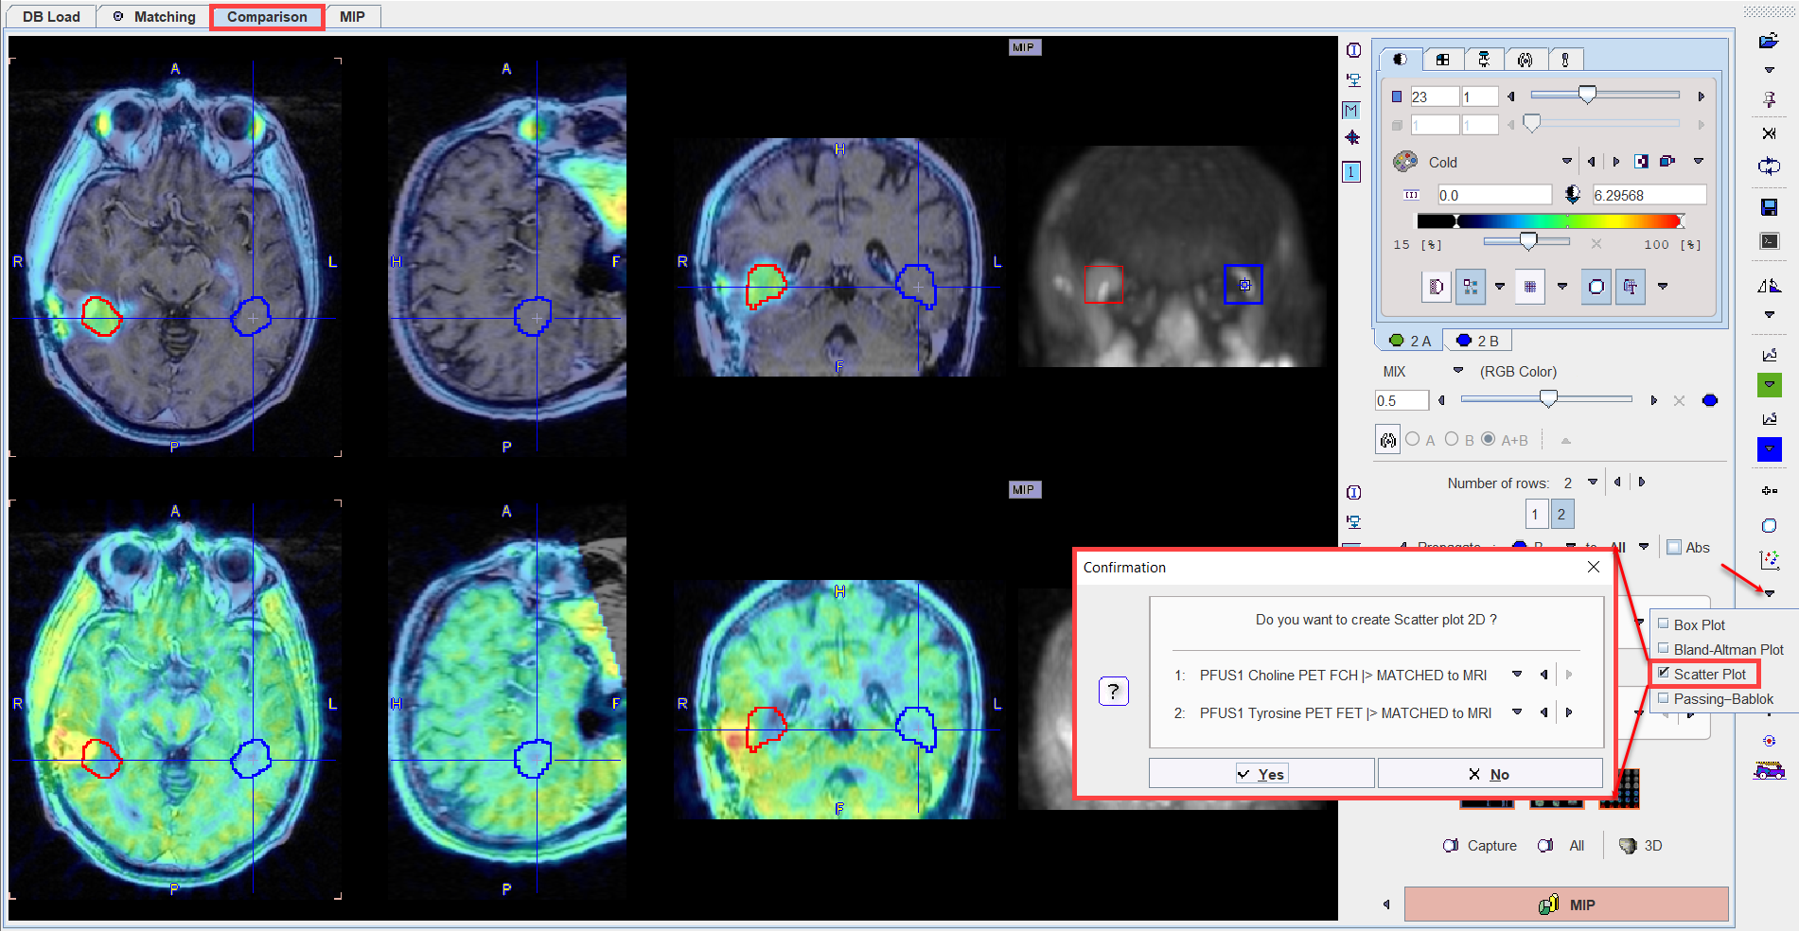Expand the green dropdown arrow in right toolbar

(1769, 385)
